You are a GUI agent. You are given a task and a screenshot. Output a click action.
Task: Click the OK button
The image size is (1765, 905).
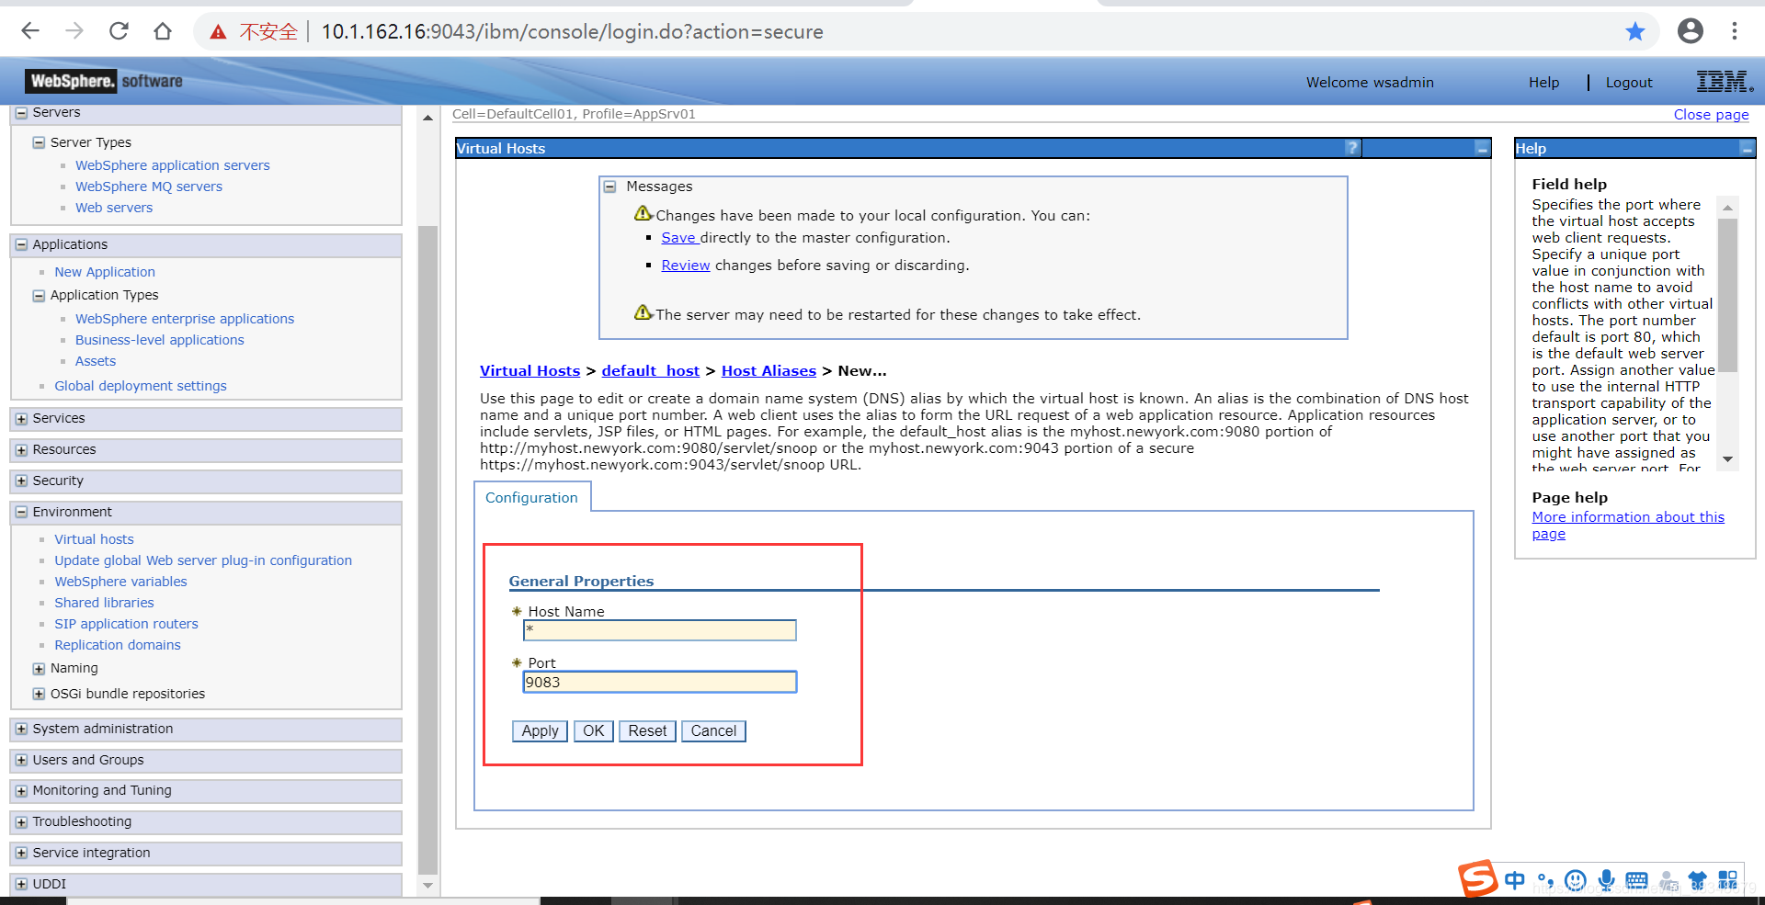[594, 731]
